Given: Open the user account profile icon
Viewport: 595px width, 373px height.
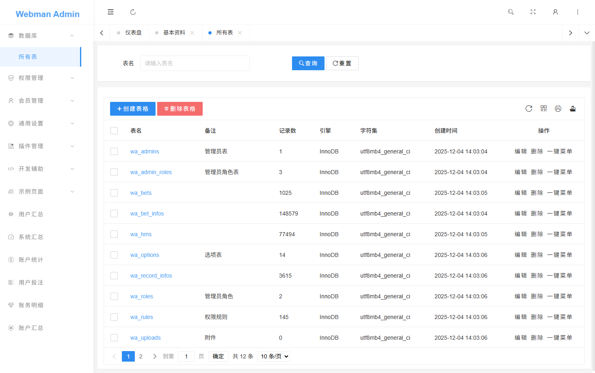Looking at the screenshot, I should (x=555, y=12).
